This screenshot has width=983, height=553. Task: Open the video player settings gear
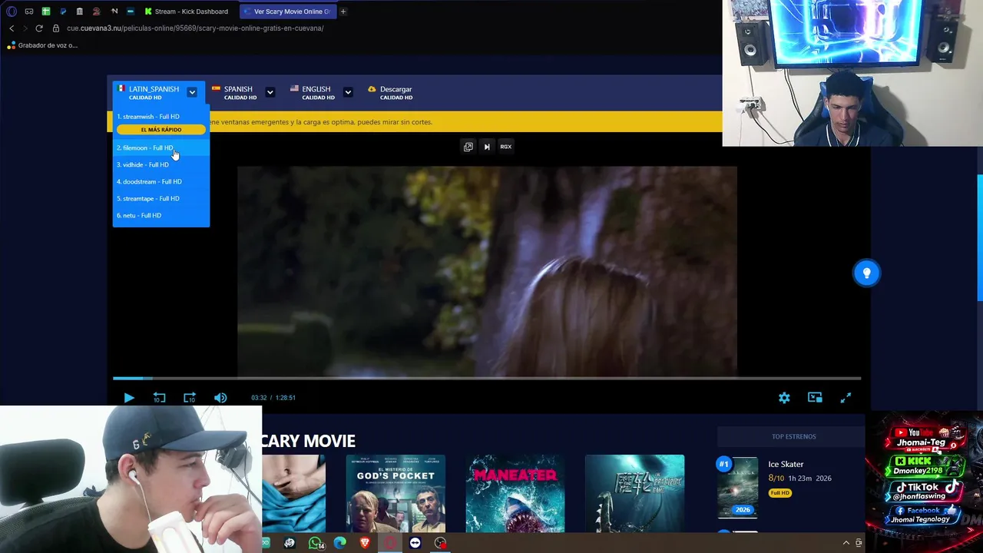coord(784,398)
